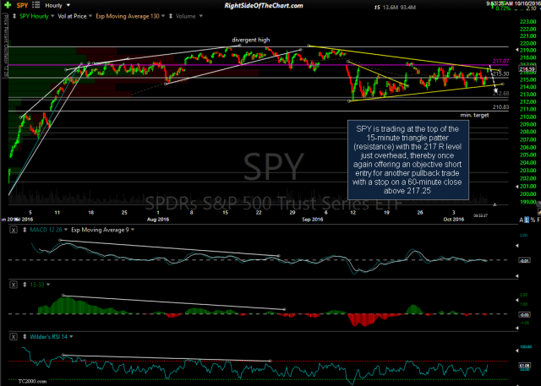Click the 0.72% change readout

[x=504, y=8]
